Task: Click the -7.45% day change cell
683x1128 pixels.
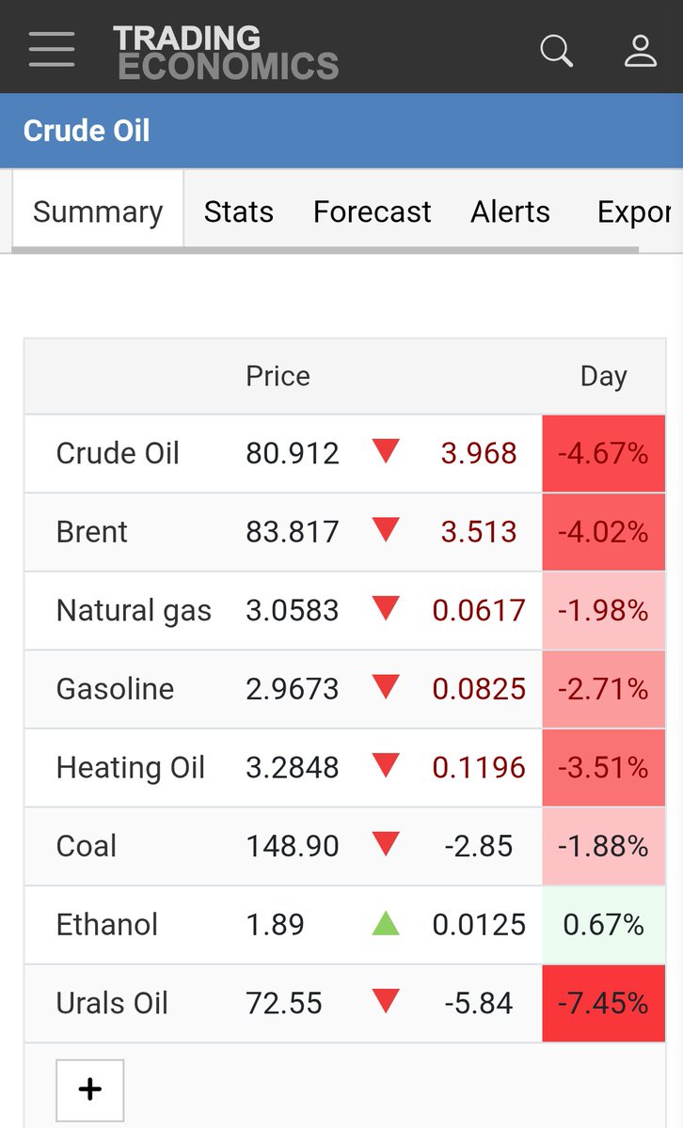Action: pyautogui.click(x=603, y=1003)
